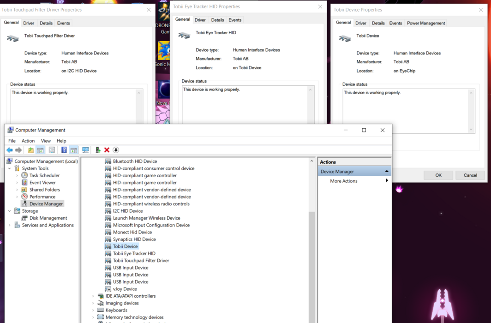Click the Task Scheduler clock icon

(24, 175)
